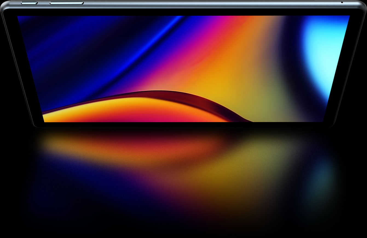Click the black bezel above the display
Image resolution: width=367 pixels, height=238 pixels.
(183, 12)
